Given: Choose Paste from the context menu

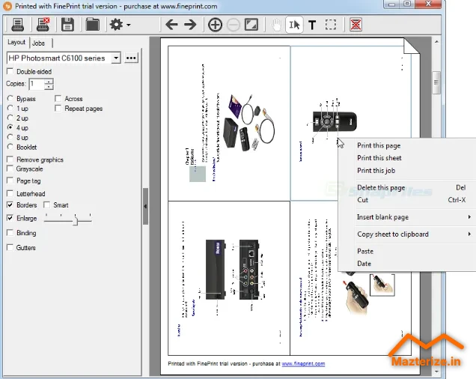Looking at the screenshot, I should coord(365,252).
